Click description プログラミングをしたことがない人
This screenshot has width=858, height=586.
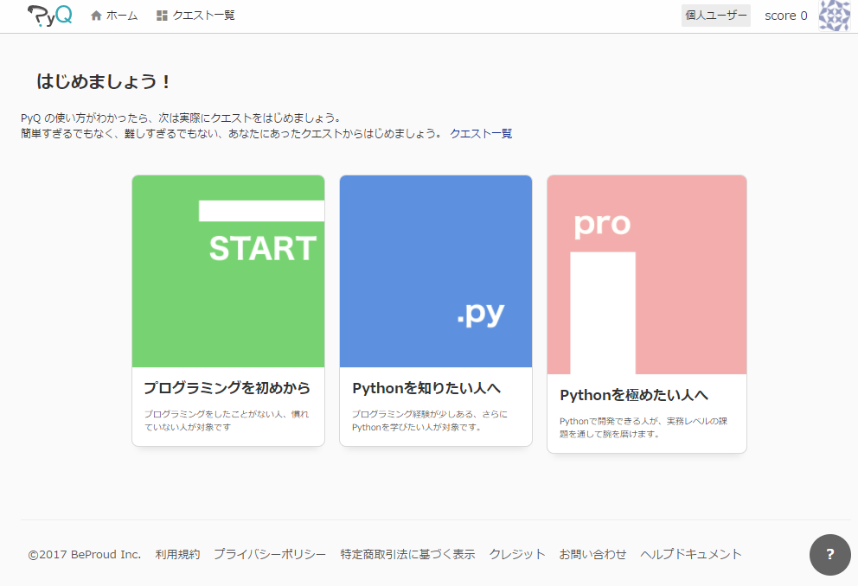227,420
